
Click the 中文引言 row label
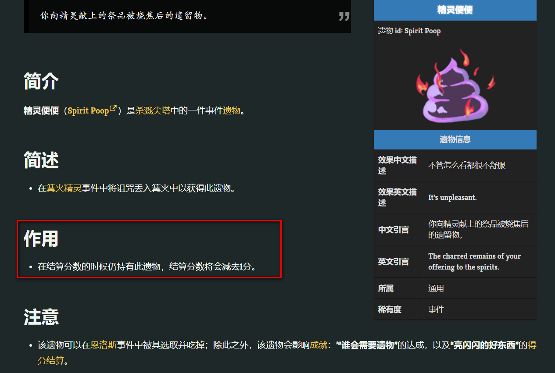coord(394,229)
